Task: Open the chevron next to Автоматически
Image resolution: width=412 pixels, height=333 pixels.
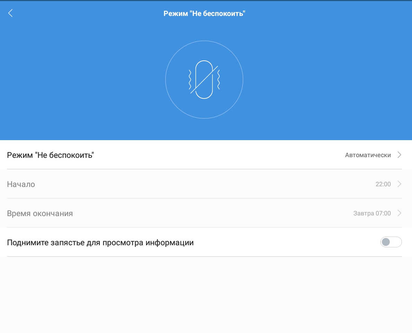Action: pos(399,155)
